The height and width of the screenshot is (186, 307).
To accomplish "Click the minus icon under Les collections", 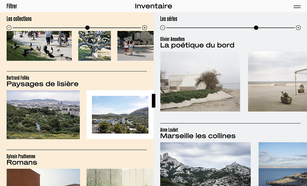I will pos(9,28).
